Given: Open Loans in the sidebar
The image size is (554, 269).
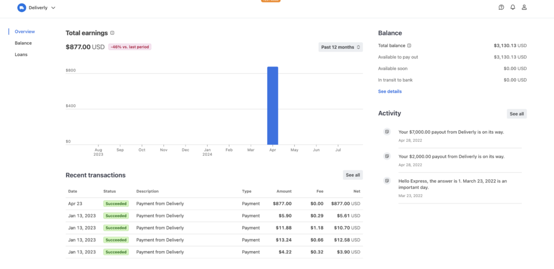Looking at the screenshot, I should click(21, 55).
